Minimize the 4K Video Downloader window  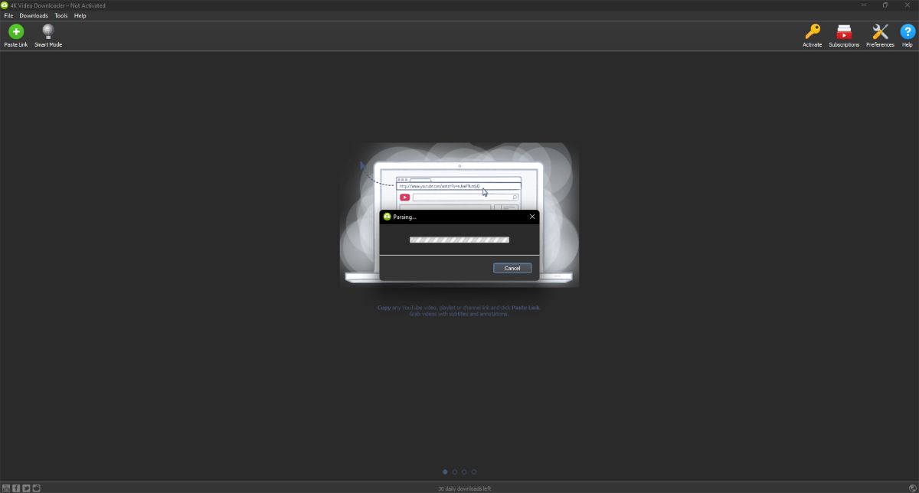863,5
